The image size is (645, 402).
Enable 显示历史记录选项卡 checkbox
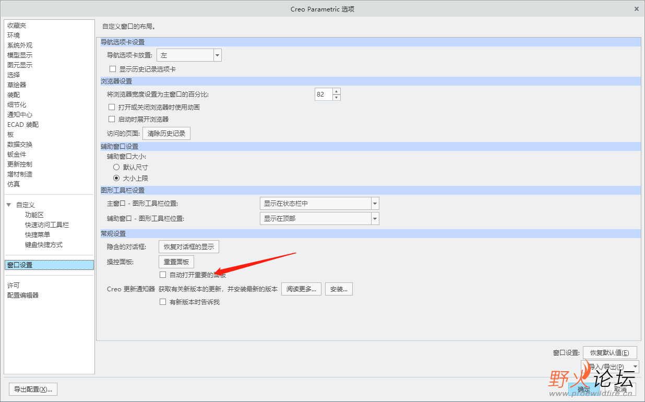tap(113, 69)
